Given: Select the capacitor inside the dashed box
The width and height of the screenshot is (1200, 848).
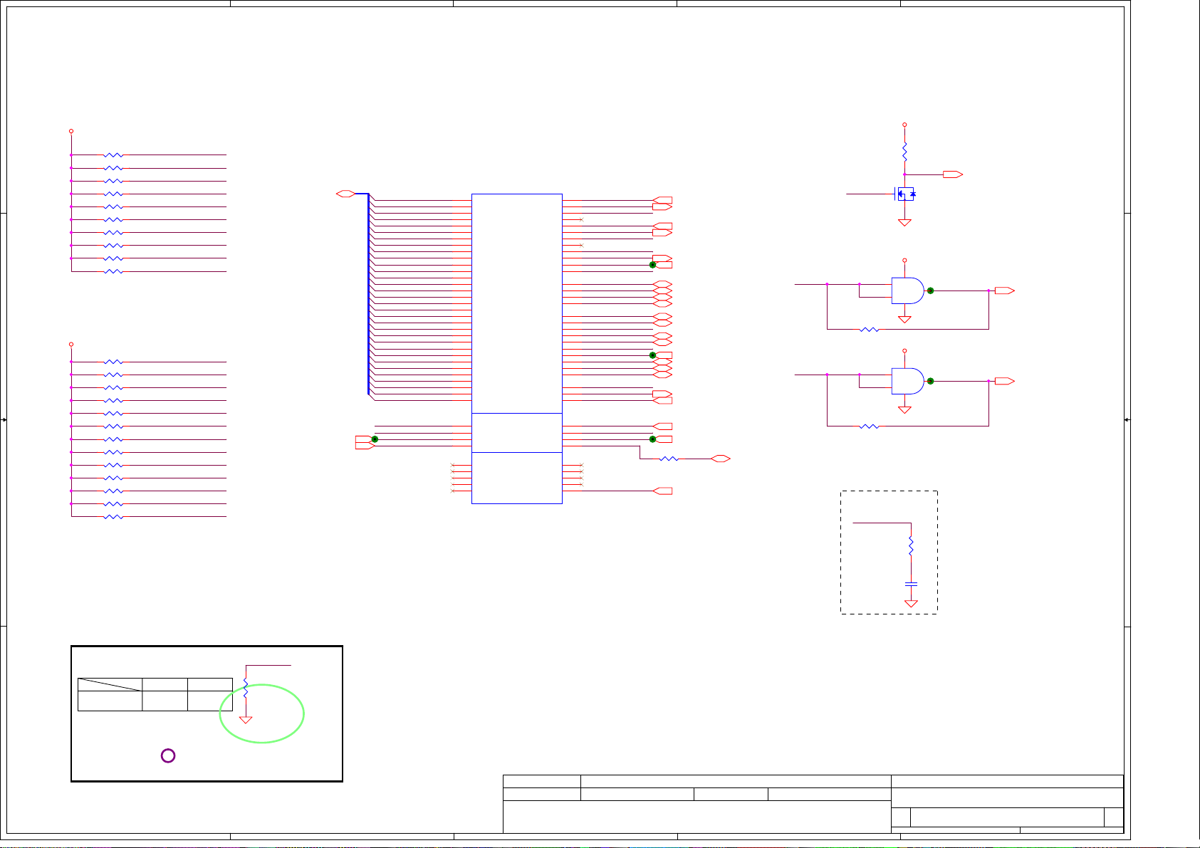Looking at the screenshot, I should (911, 584).
